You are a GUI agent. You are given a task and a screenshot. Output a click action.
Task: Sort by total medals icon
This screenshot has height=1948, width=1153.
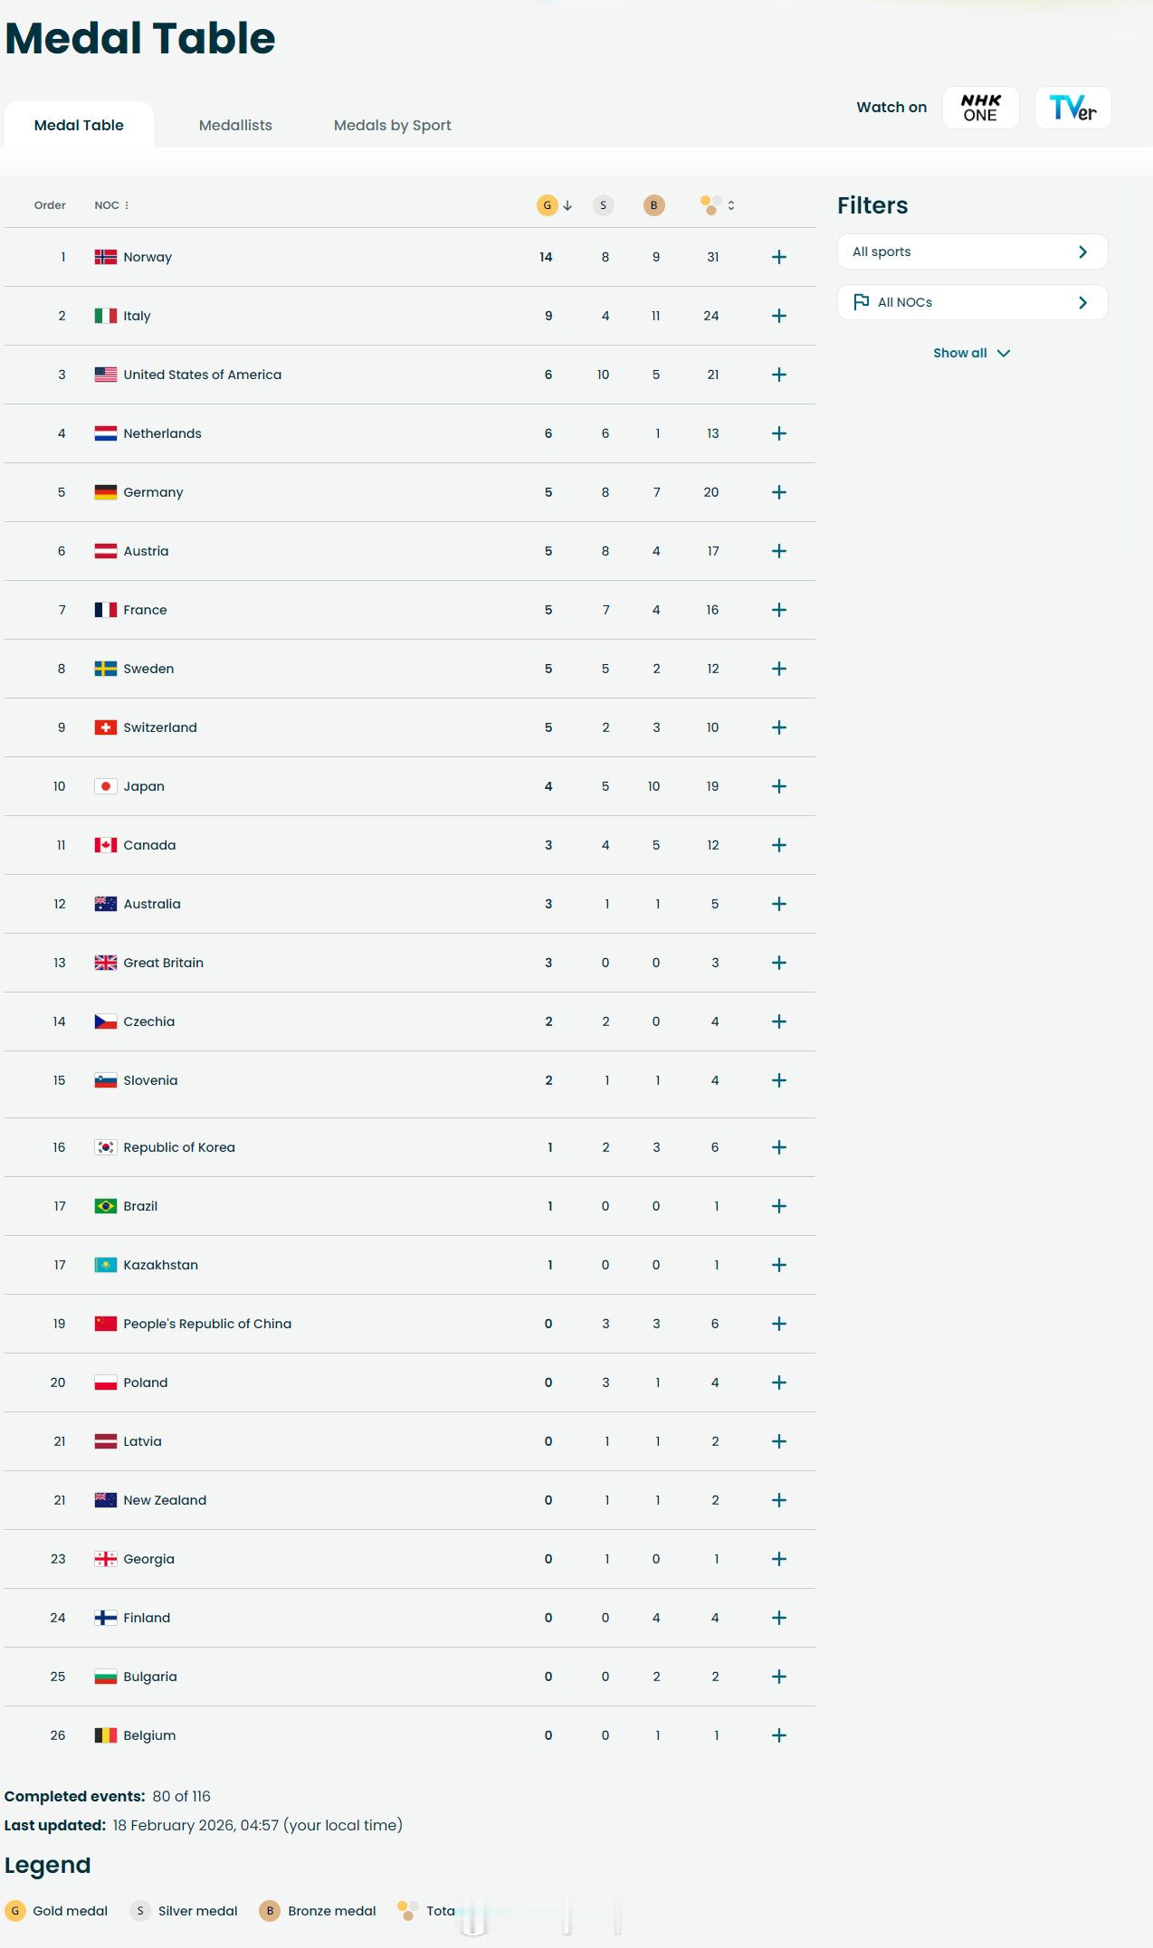coord(711,205)
